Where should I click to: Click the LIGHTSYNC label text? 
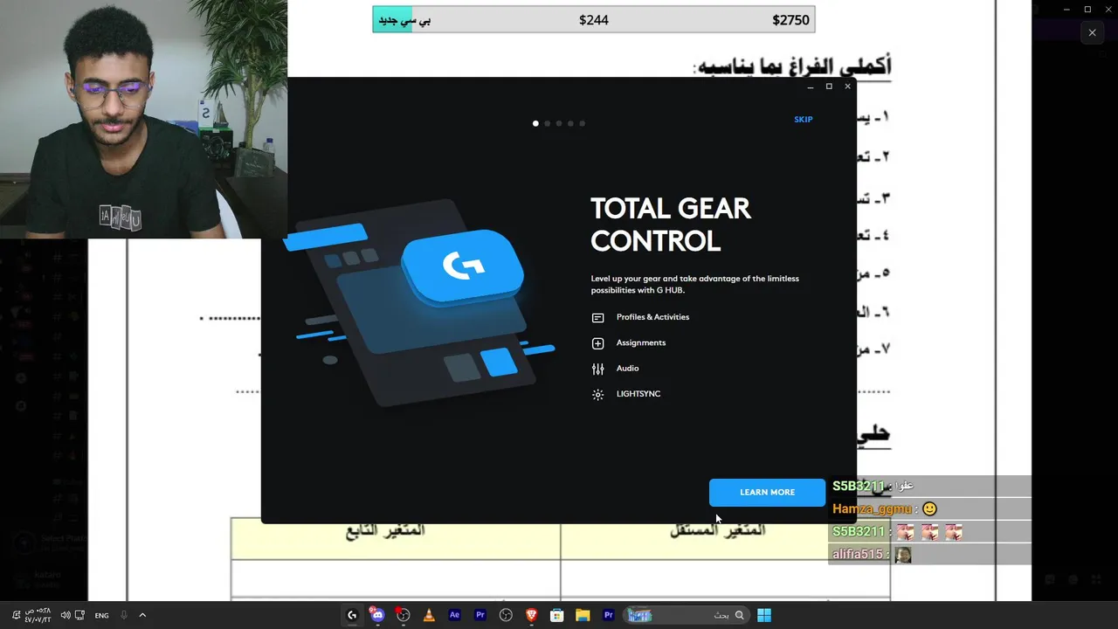click(638, 393)
